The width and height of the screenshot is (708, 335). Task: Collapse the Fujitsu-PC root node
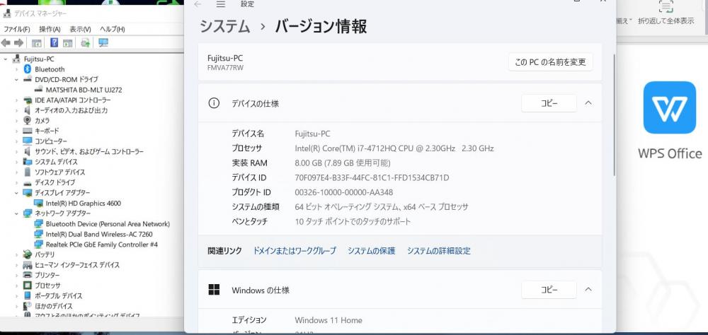click(6, 59)
